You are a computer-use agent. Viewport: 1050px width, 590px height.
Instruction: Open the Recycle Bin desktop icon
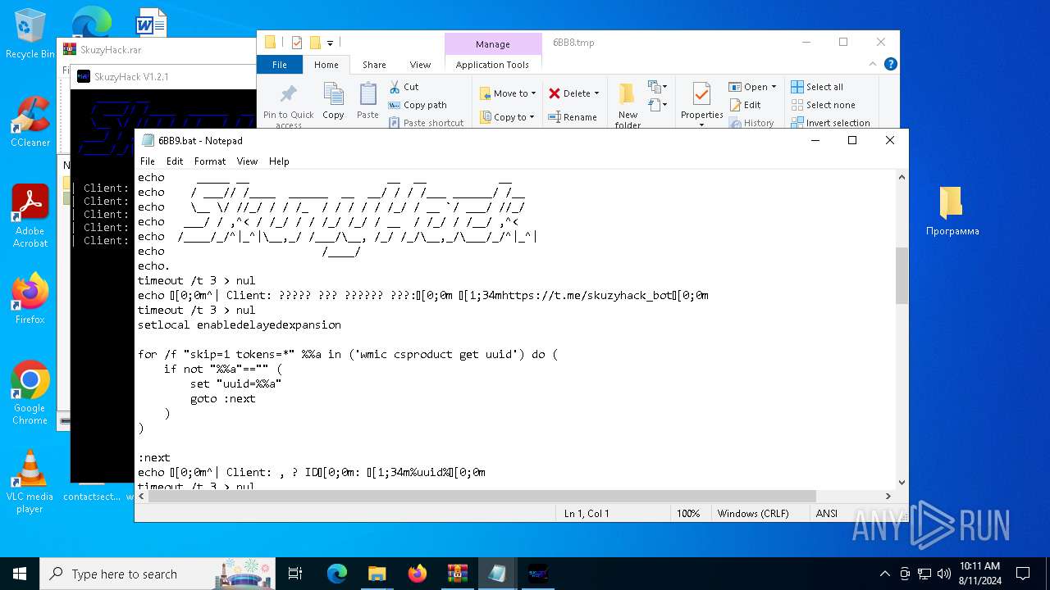tap(30, 34)
